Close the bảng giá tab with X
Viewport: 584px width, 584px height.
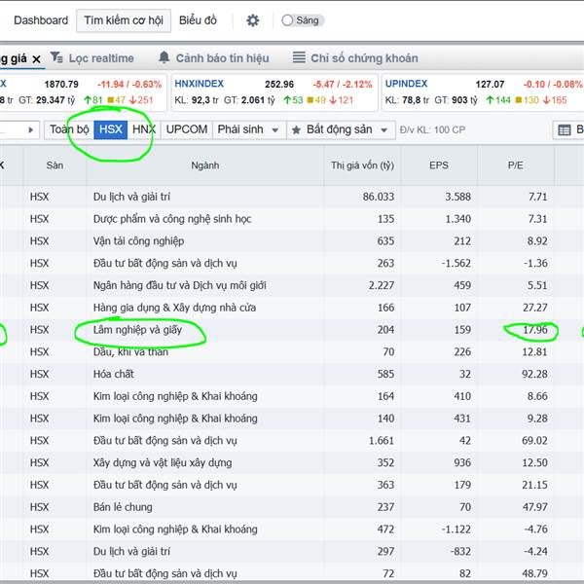click(x=36, y=58)
